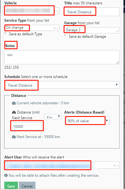This screenshot has height=190, width=125.
Task: Open the Schedule Travel Distance dropdown
Action: tap(62, 85)
